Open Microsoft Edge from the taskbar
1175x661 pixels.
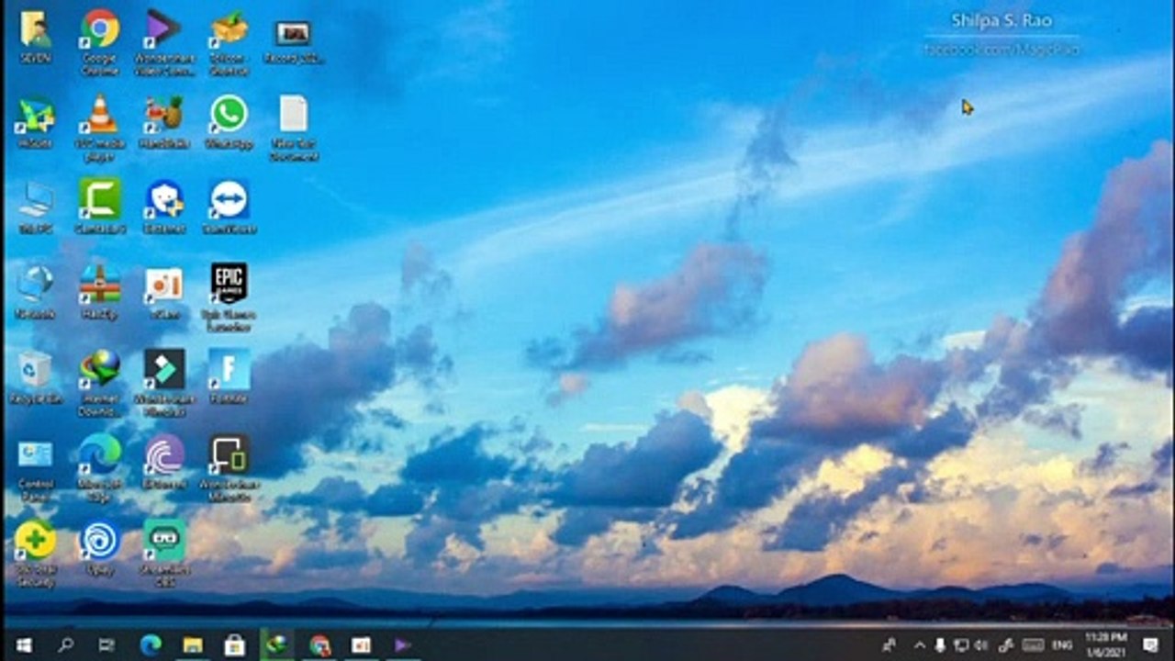click(151, 645)
